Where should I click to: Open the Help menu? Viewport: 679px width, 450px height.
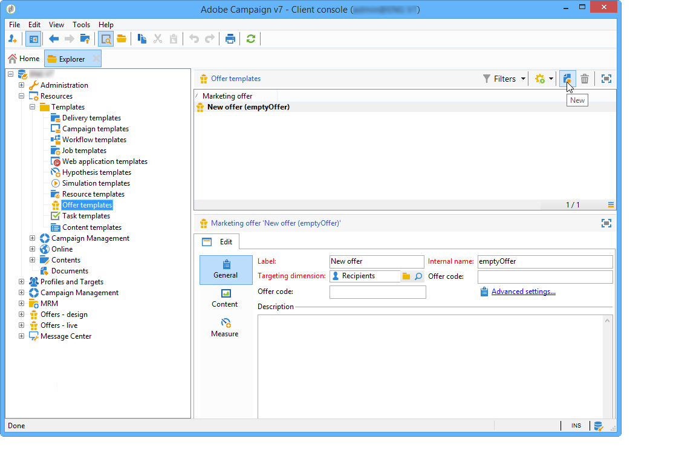coord(106,25)
